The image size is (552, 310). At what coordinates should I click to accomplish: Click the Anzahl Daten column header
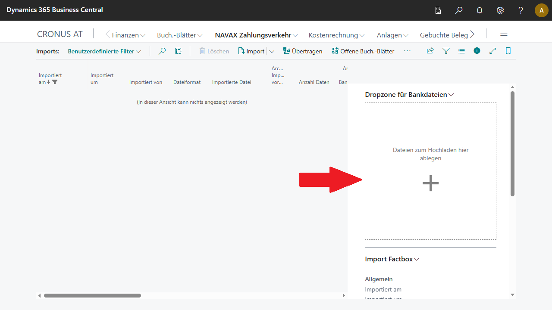(x=314, y=82)
